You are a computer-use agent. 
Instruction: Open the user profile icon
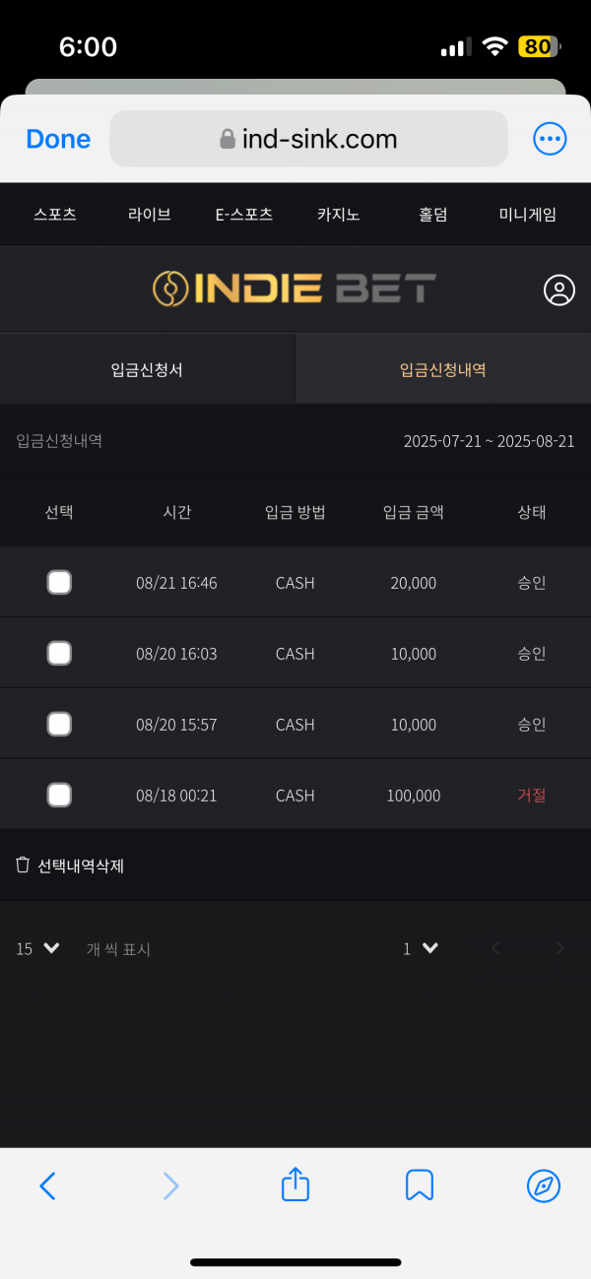pyautogui.click(x=558, y=289)
